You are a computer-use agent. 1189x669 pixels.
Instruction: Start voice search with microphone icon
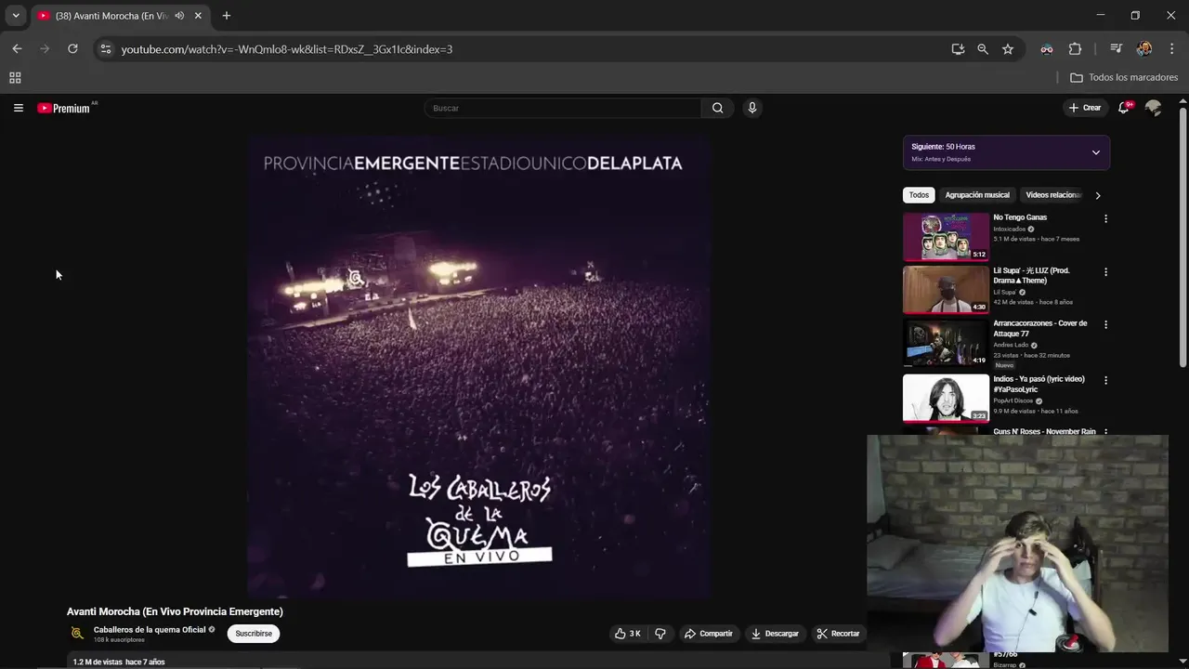[x=752, y=108]
